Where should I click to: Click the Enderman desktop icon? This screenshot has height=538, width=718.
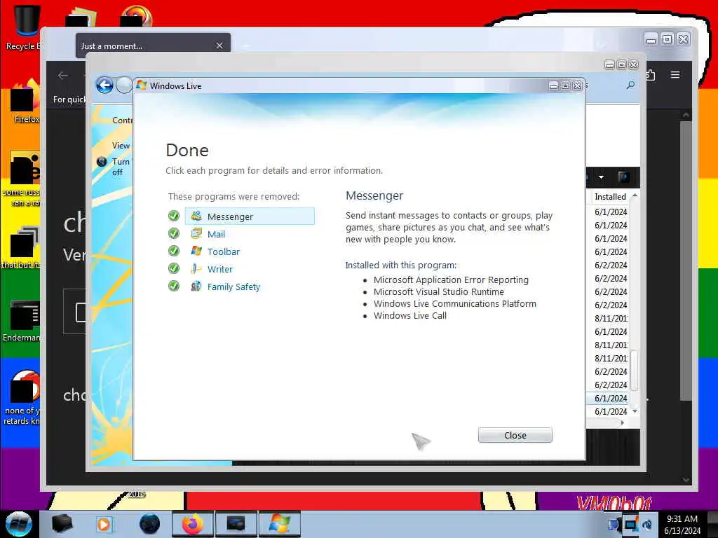(23, 320)
